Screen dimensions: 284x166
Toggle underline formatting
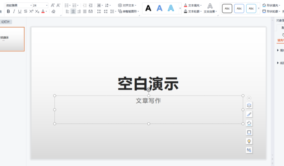click(x=19, y=11)
